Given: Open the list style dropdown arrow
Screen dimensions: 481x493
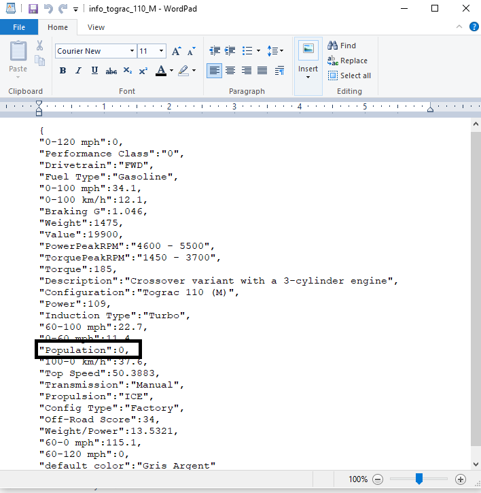Looking at the screenshot, I should [258, 51].
